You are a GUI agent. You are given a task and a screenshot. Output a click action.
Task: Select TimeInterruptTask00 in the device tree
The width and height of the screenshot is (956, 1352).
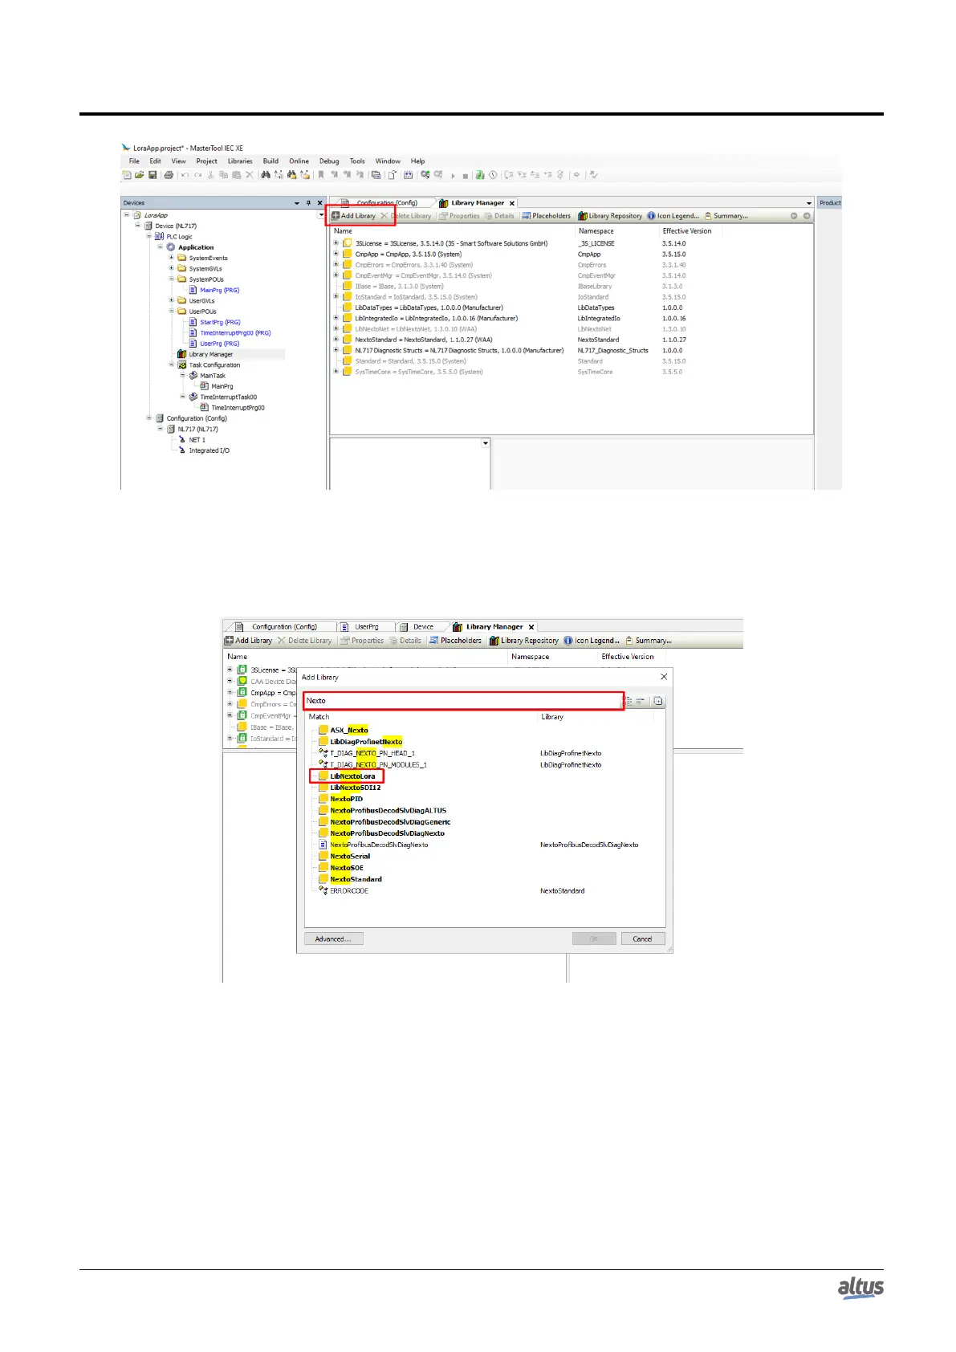click(x=228, y=397)
